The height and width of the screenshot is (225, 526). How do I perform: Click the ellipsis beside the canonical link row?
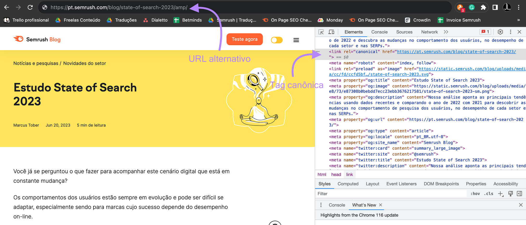point(318,51)
